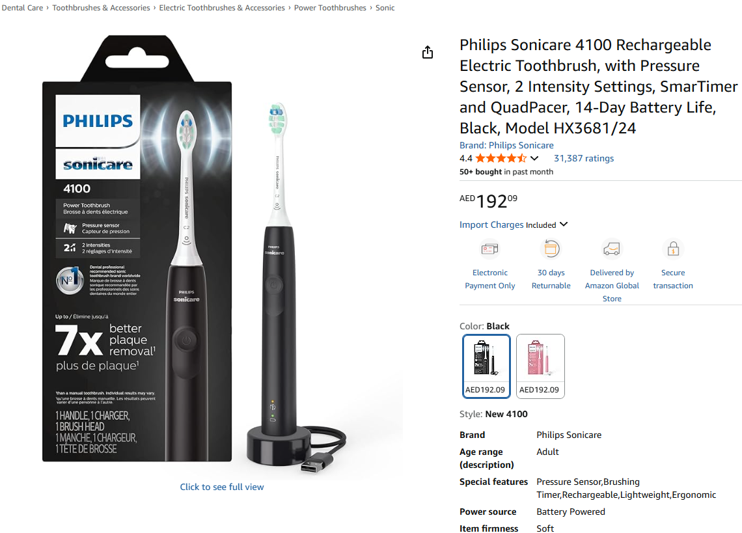Click the Secure transaction lock icon

673,249
